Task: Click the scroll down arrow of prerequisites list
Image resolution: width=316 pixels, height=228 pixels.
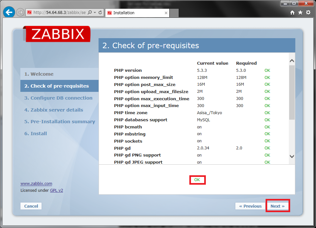Action: click(292, 157)
